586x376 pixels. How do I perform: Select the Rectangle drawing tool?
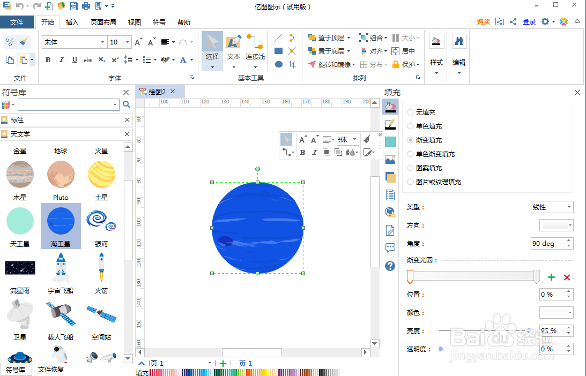[278, 51]
